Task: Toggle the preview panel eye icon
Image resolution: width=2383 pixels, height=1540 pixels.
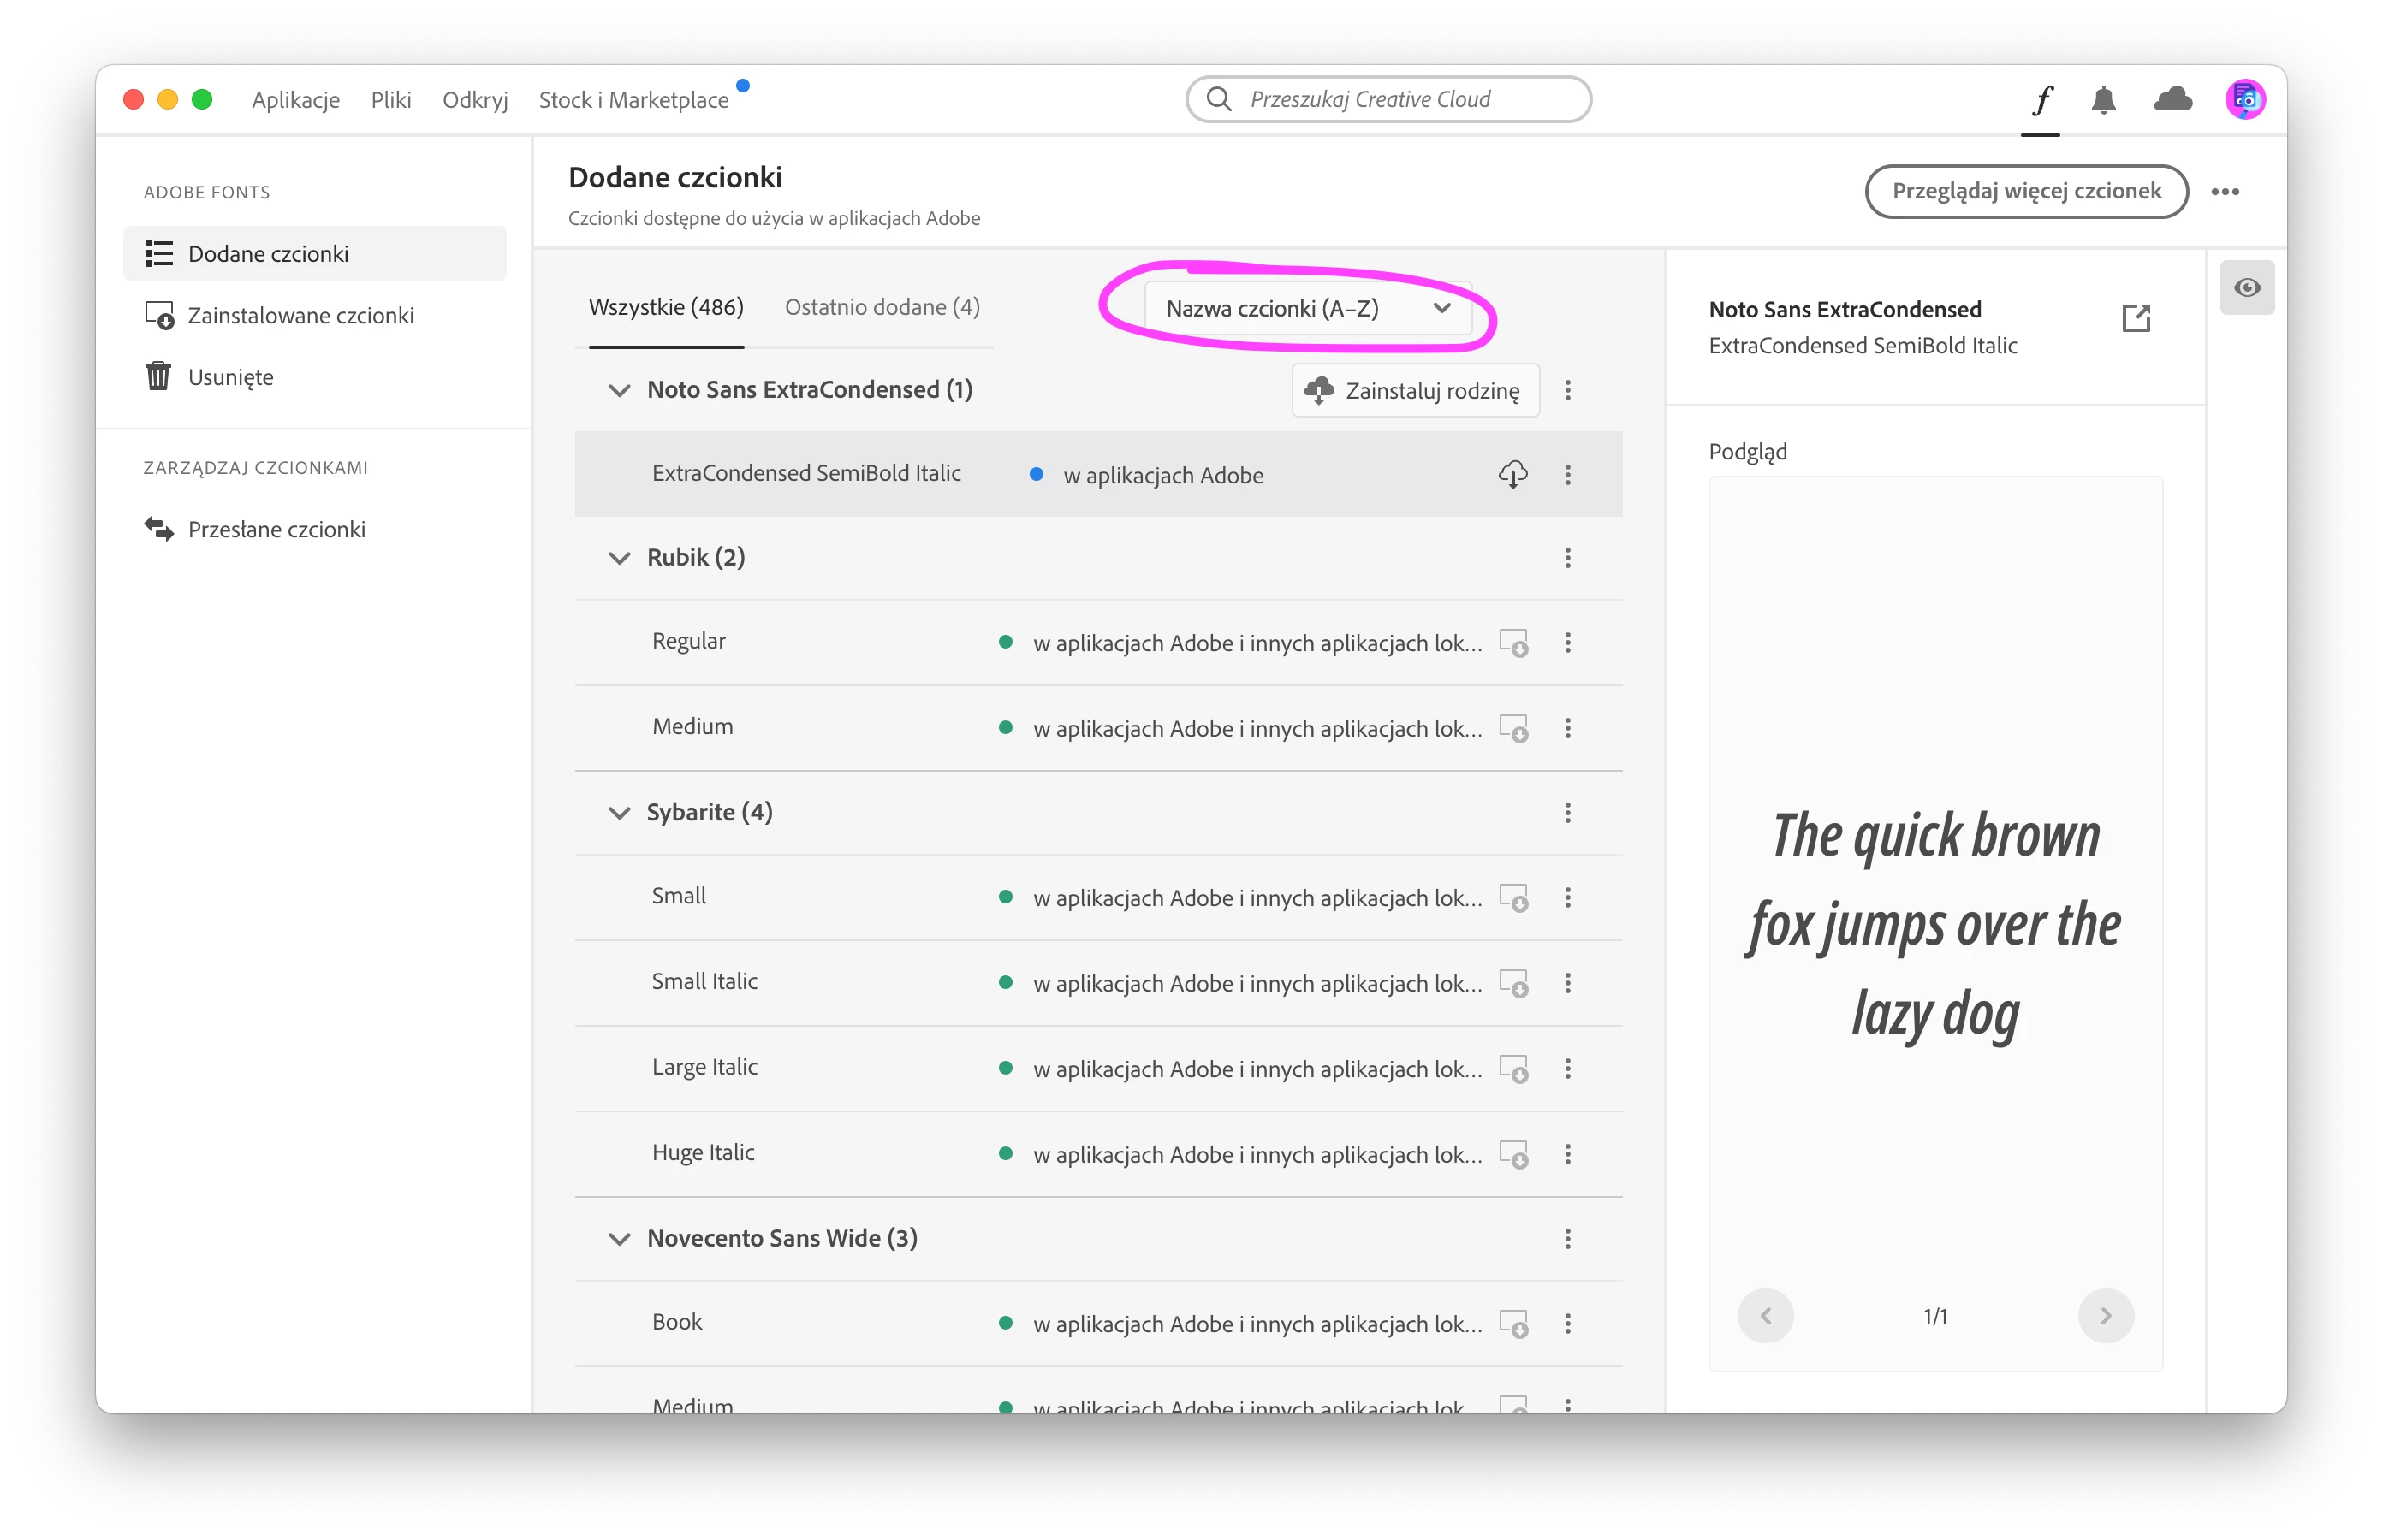Action: pos(2247,288)
